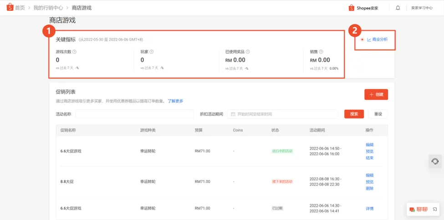Click the help icon beside 销售
This screenshot has height=220, width=444.
tap(321, 52)
